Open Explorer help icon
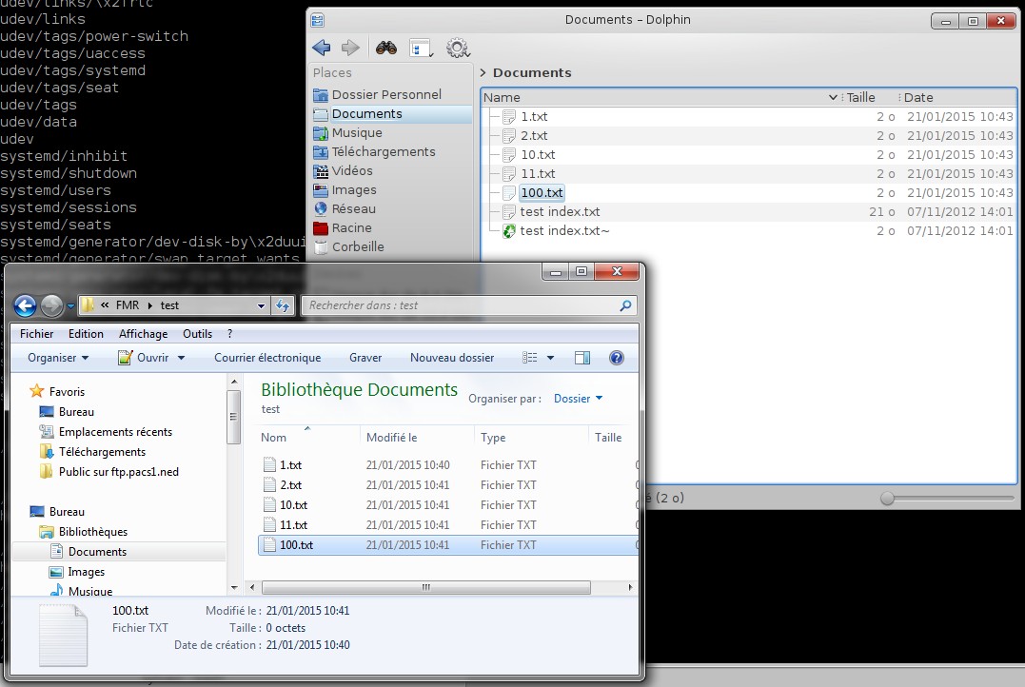This screenshot has height=687, width=1025. [617, 358]
